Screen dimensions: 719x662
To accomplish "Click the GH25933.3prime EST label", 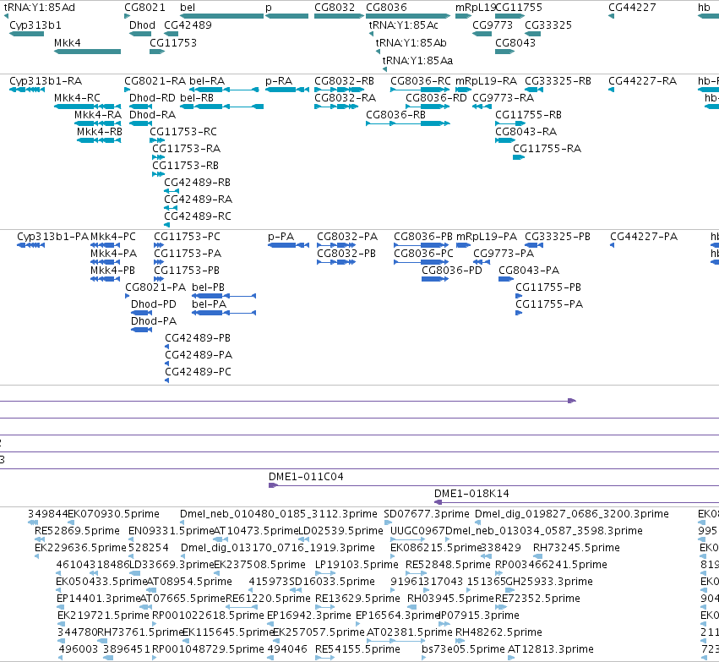I will tap(549, 582).
